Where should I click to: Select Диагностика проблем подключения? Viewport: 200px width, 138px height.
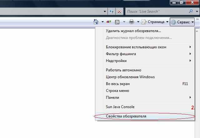pyautogui.click(x=145, y=38)
